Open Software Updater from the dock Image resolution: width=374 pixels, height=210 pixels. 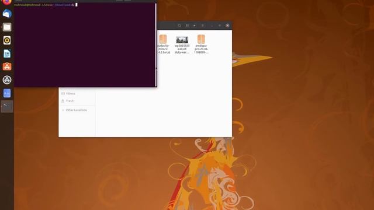(7, 80)
